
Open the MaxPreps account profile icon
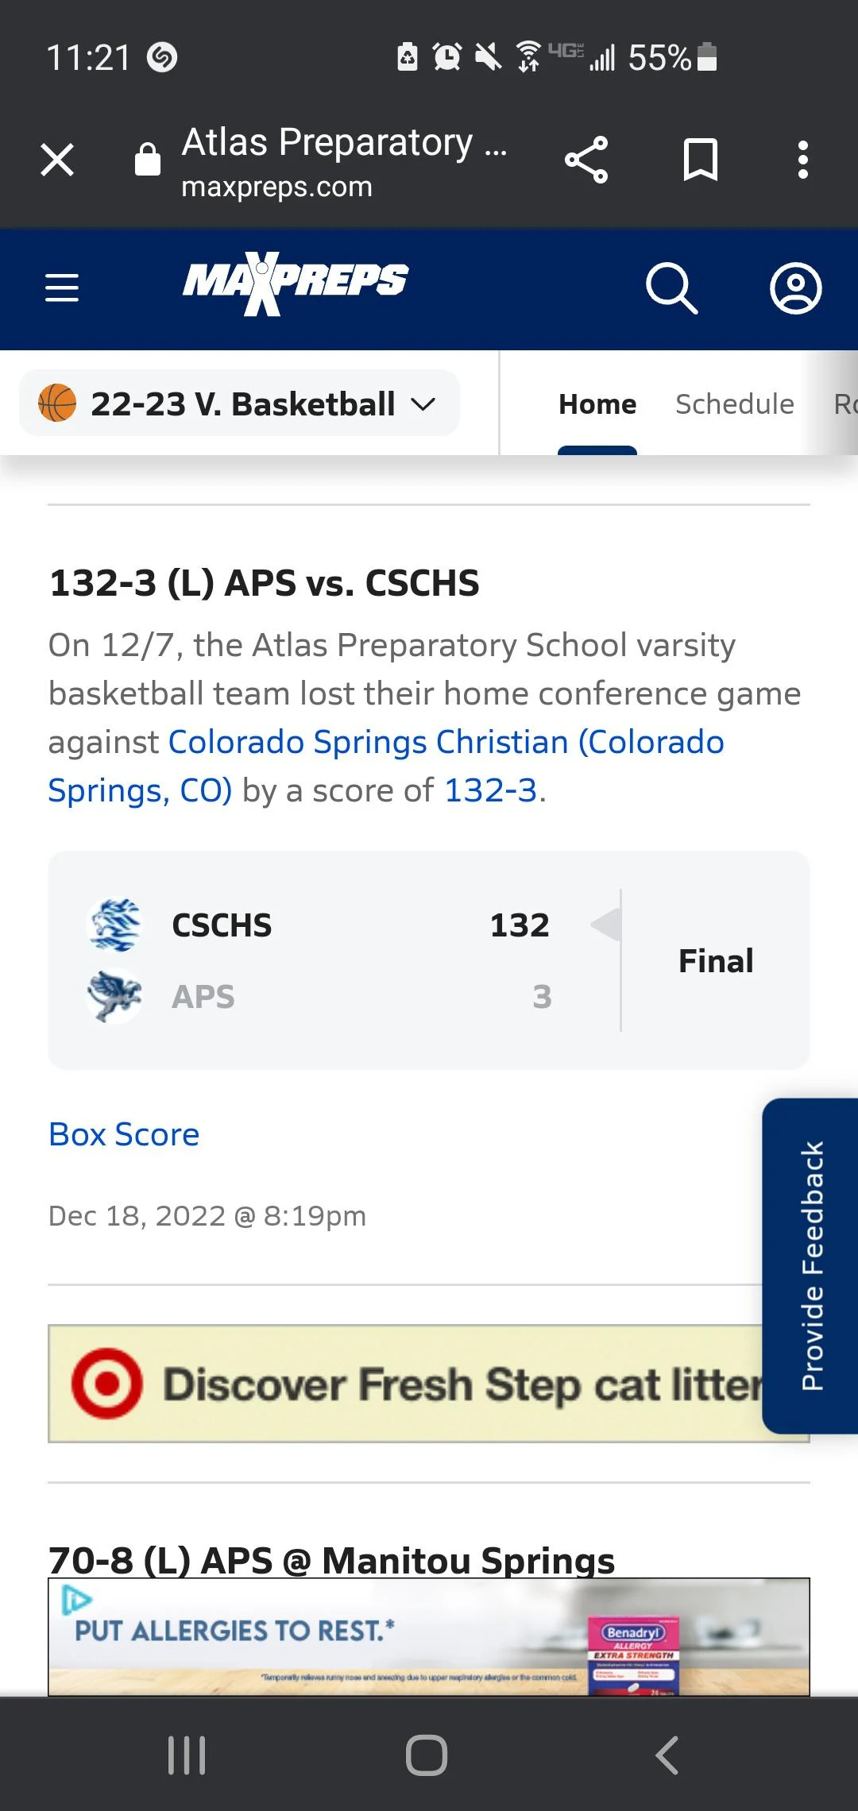point(795,288)
